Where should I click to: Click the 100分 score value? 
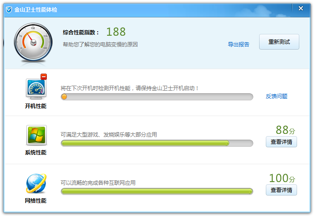(x=282, y=178)
